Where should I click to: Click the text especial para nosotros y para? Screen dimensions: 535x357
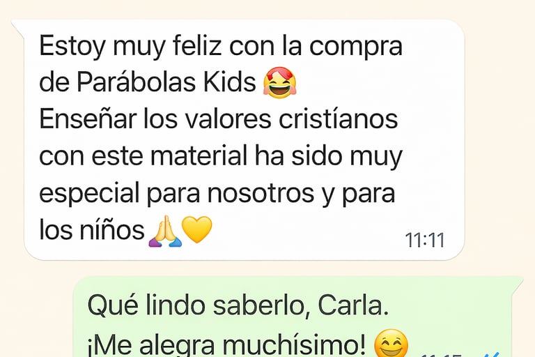217,194
